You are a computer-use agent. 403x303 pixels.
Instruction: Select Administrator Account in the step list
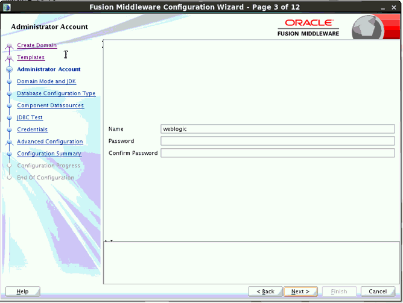point(49,69)
